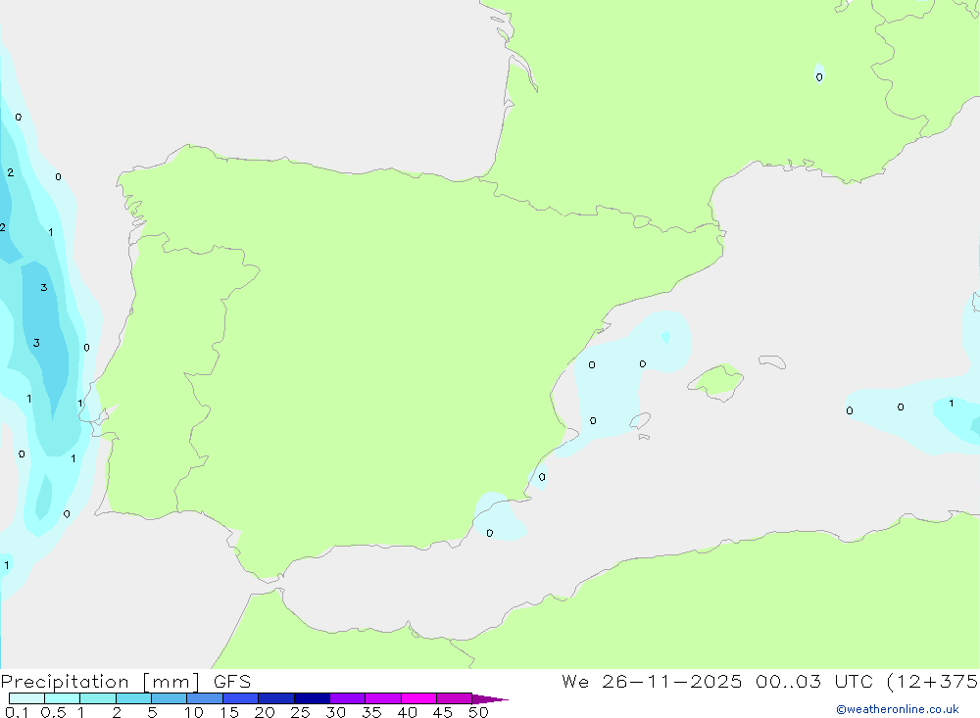The width and height of the screenshot is (980, 718).
Task: Click the 10–15 mm legend swatch
Action: click(205, 698)
